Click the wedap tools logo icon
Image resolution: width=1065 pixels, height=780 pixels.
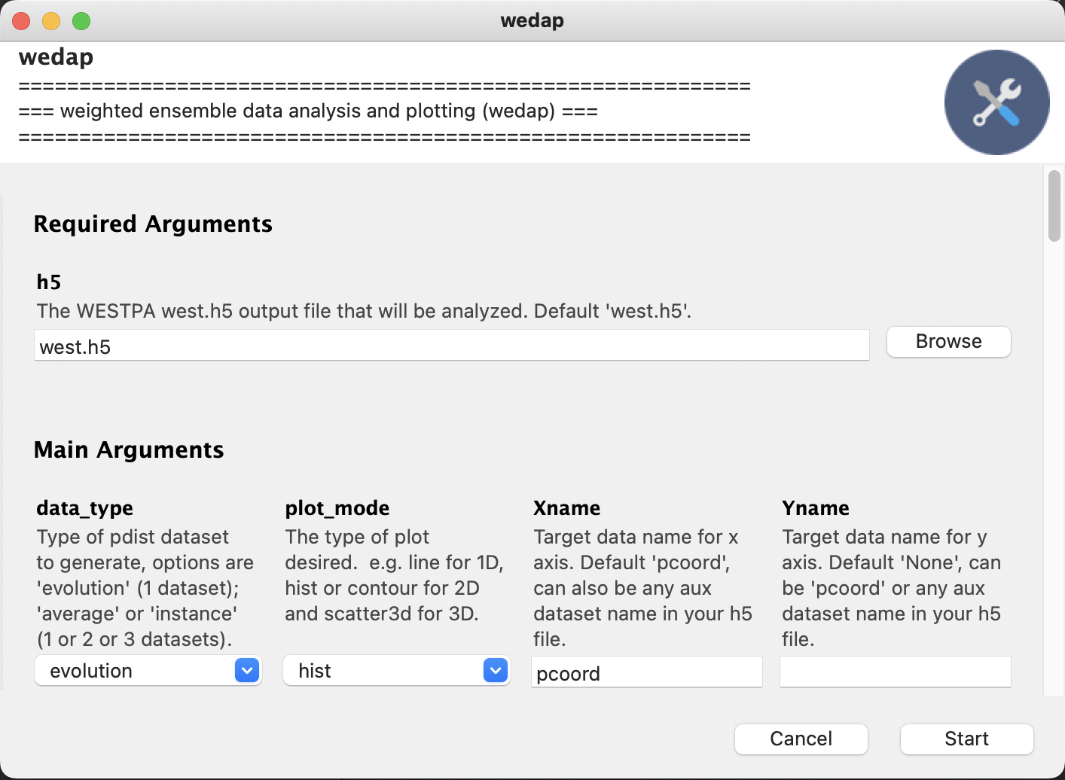(x=996, y=102)
